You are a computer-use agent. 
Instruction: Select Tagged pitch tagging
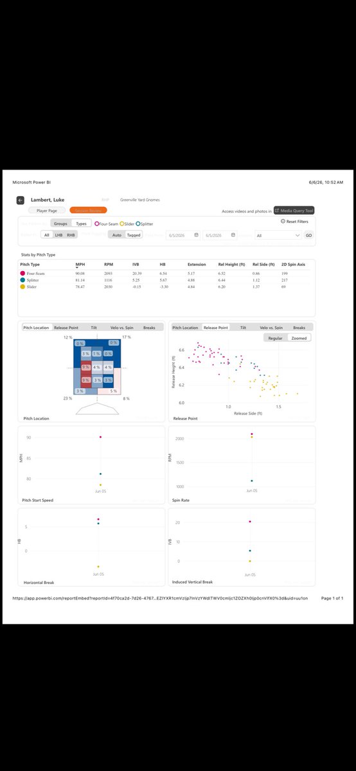coord(134,235)
